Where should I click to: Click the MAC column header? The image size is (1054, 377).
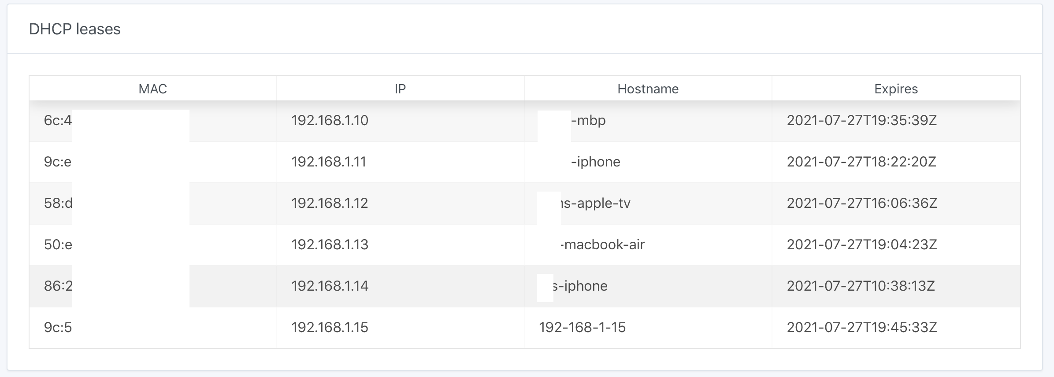pyautogui.click(x=153, y=89)
